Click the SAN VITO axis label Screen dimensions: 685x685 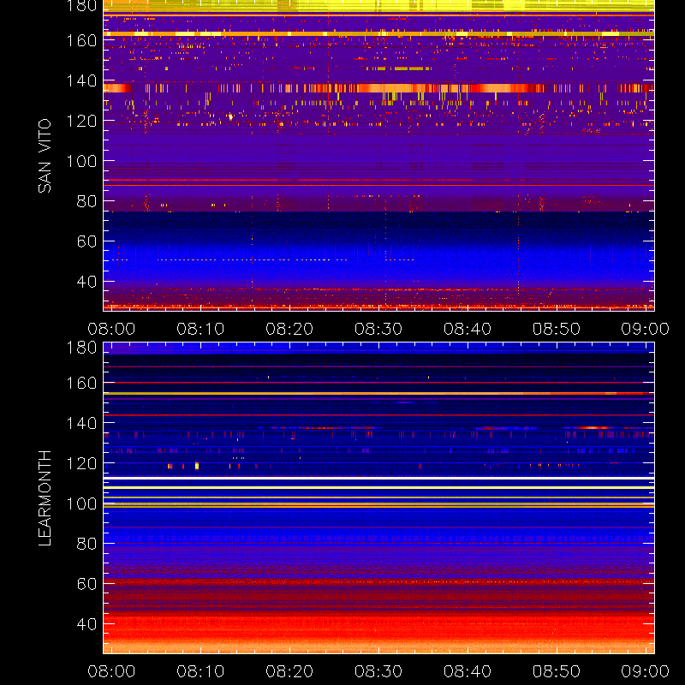click(x=45, y=156)
